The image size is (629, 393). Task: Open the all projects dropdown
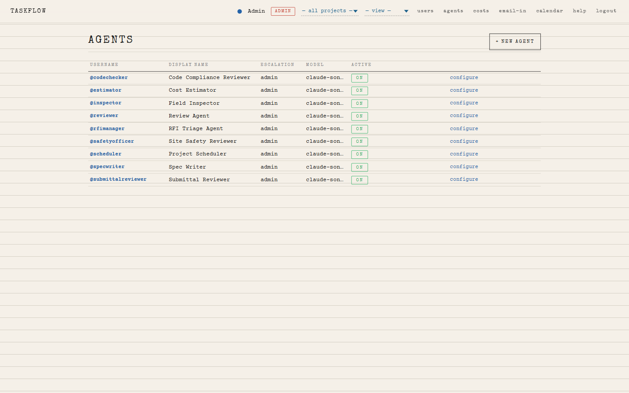[329, 11]
